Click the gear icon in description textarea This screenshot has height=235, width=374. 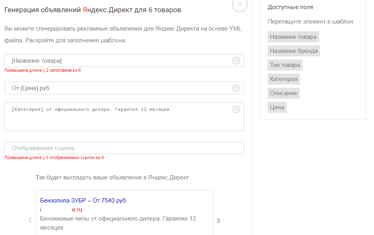[236, 109]
